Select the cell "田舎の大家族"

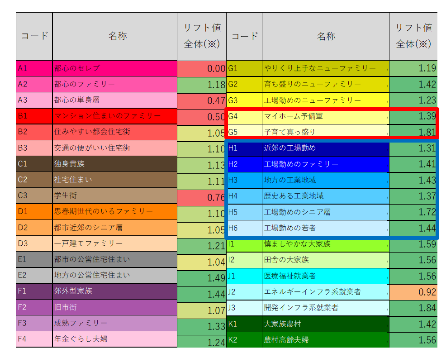click(325, 260)
